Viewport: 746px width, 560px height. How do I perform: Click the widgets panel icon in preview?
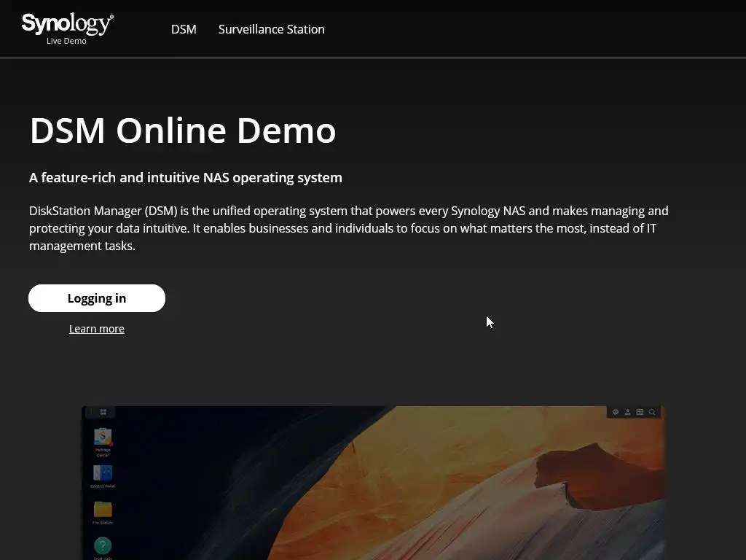pos(640,412)
